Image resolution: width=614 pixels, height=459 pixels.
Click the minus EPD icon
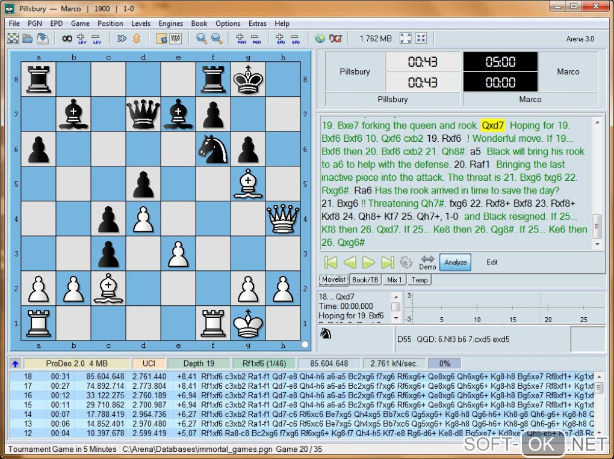coord(295,38)
